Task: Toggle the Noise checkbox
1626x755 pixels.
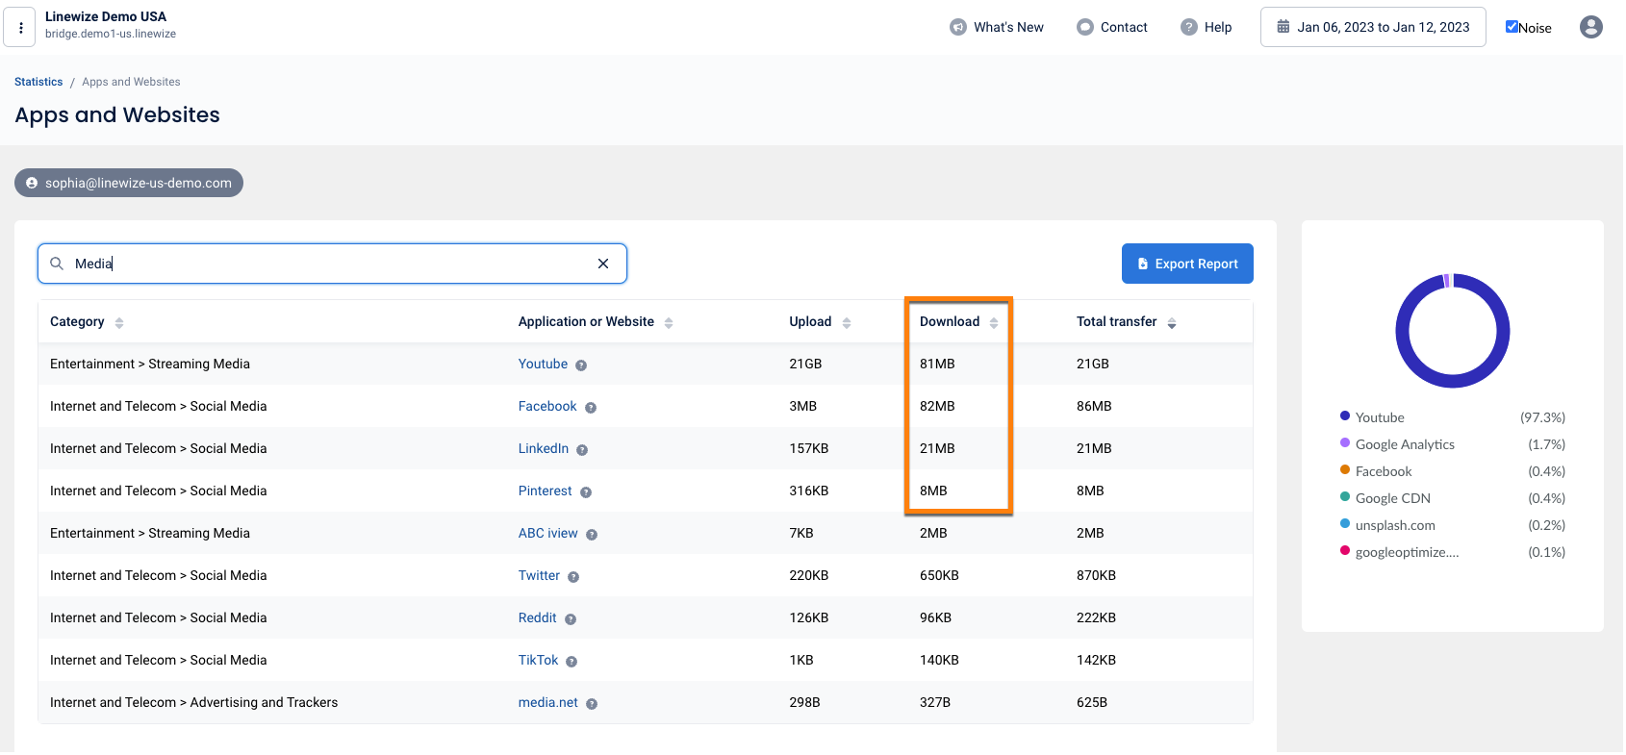Action: [1512, 27]
